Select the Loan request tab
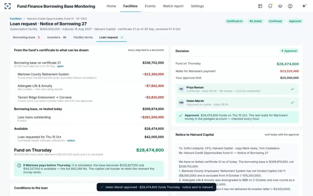This screenshot has height=196, width=313. 111,37
